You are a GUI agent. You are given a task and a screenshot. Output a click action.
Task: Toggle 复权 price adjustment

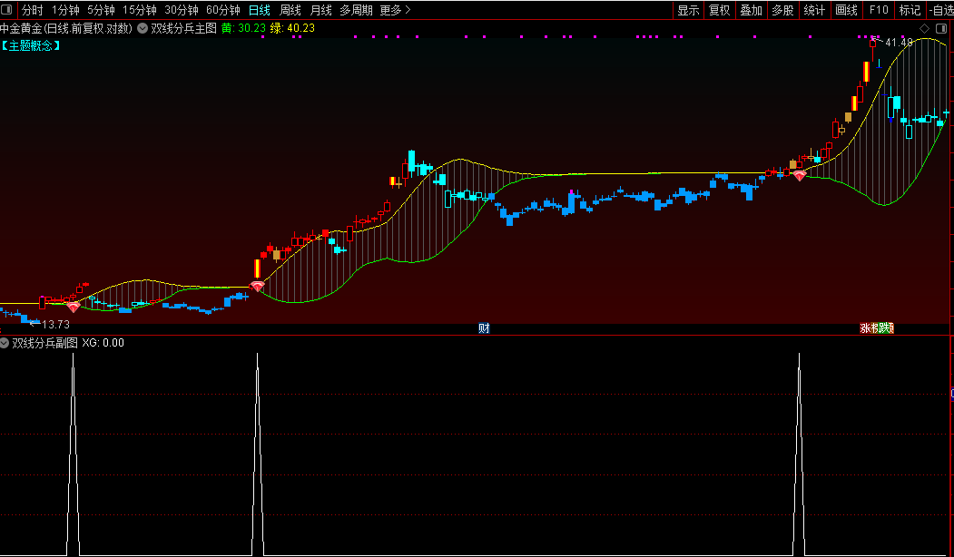click(719, 10)
